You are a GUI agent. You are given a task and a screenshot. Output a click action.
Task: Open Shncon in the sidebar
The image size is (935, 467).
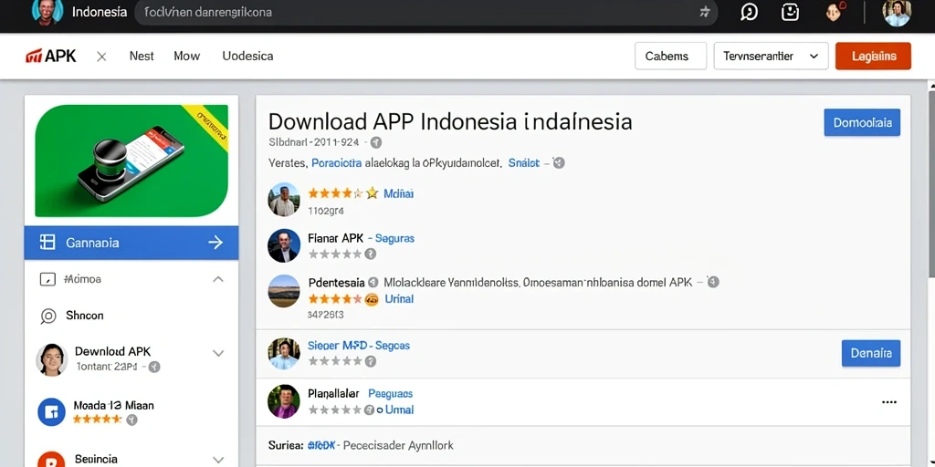tap(85, 315)
